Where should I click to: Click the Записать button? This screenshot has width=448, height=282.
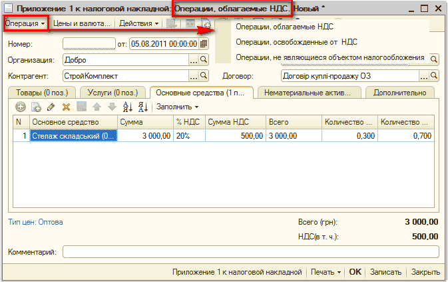[385, 272]
